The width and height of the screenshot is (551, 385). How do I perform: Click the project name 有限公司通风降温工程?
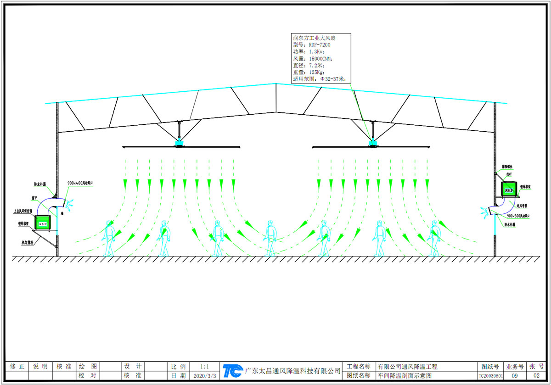pyautogui.click(x=407, y=367)
